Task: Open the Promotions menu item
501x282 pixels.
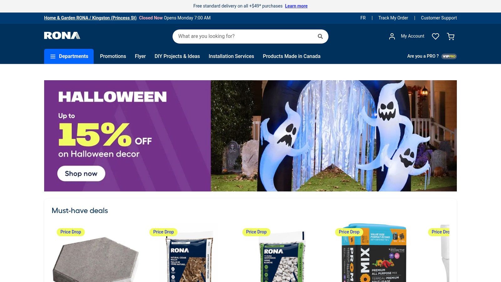Action: [113, 56]
